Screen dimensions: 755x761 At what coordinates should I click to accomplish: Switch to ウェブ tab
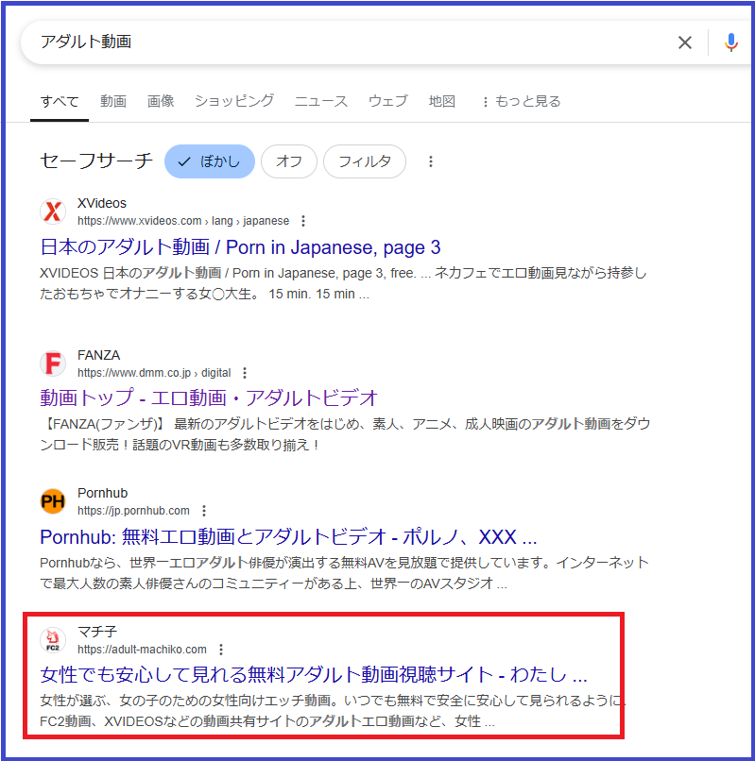pos(388,101)
